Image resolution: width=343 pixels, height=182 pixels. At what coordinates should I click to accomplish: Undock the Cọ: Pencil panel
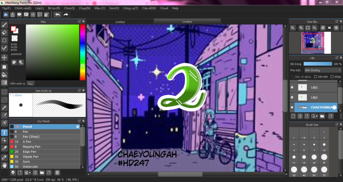pos(79,121)
